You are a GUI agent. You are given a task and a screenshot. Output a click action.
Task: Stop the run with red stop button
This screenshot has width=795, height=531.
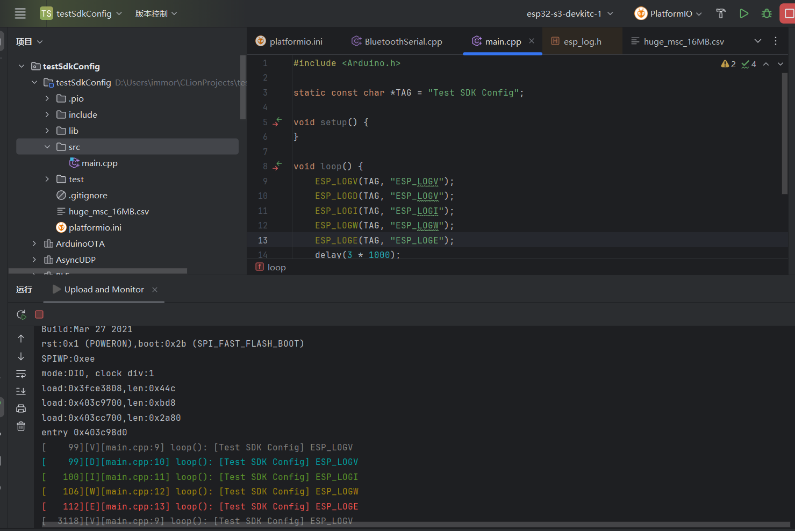pos(789,13)
